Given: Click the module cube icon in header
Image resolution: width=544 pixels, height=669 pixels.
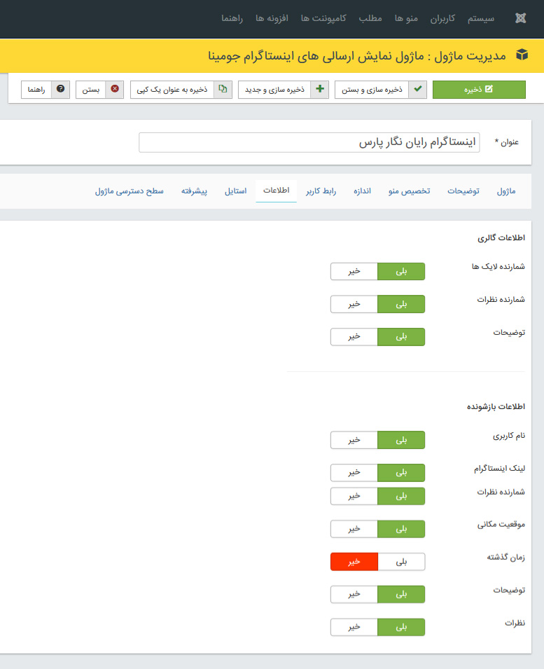Looking at the screenshot, I should click(x=522, y=55).
